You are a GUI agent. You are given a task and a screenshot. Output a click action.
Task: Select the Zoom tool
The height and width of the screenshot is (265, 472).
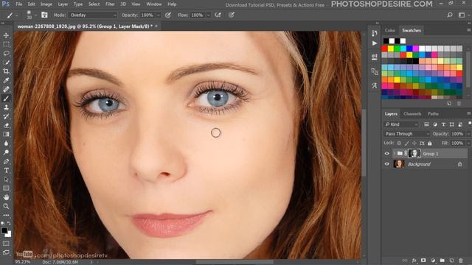(6, 206)
